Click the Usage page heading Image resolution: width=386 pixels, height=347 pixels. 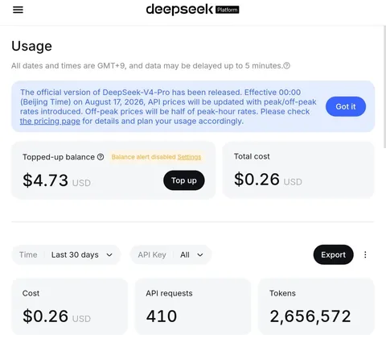(x=31, y=46)
